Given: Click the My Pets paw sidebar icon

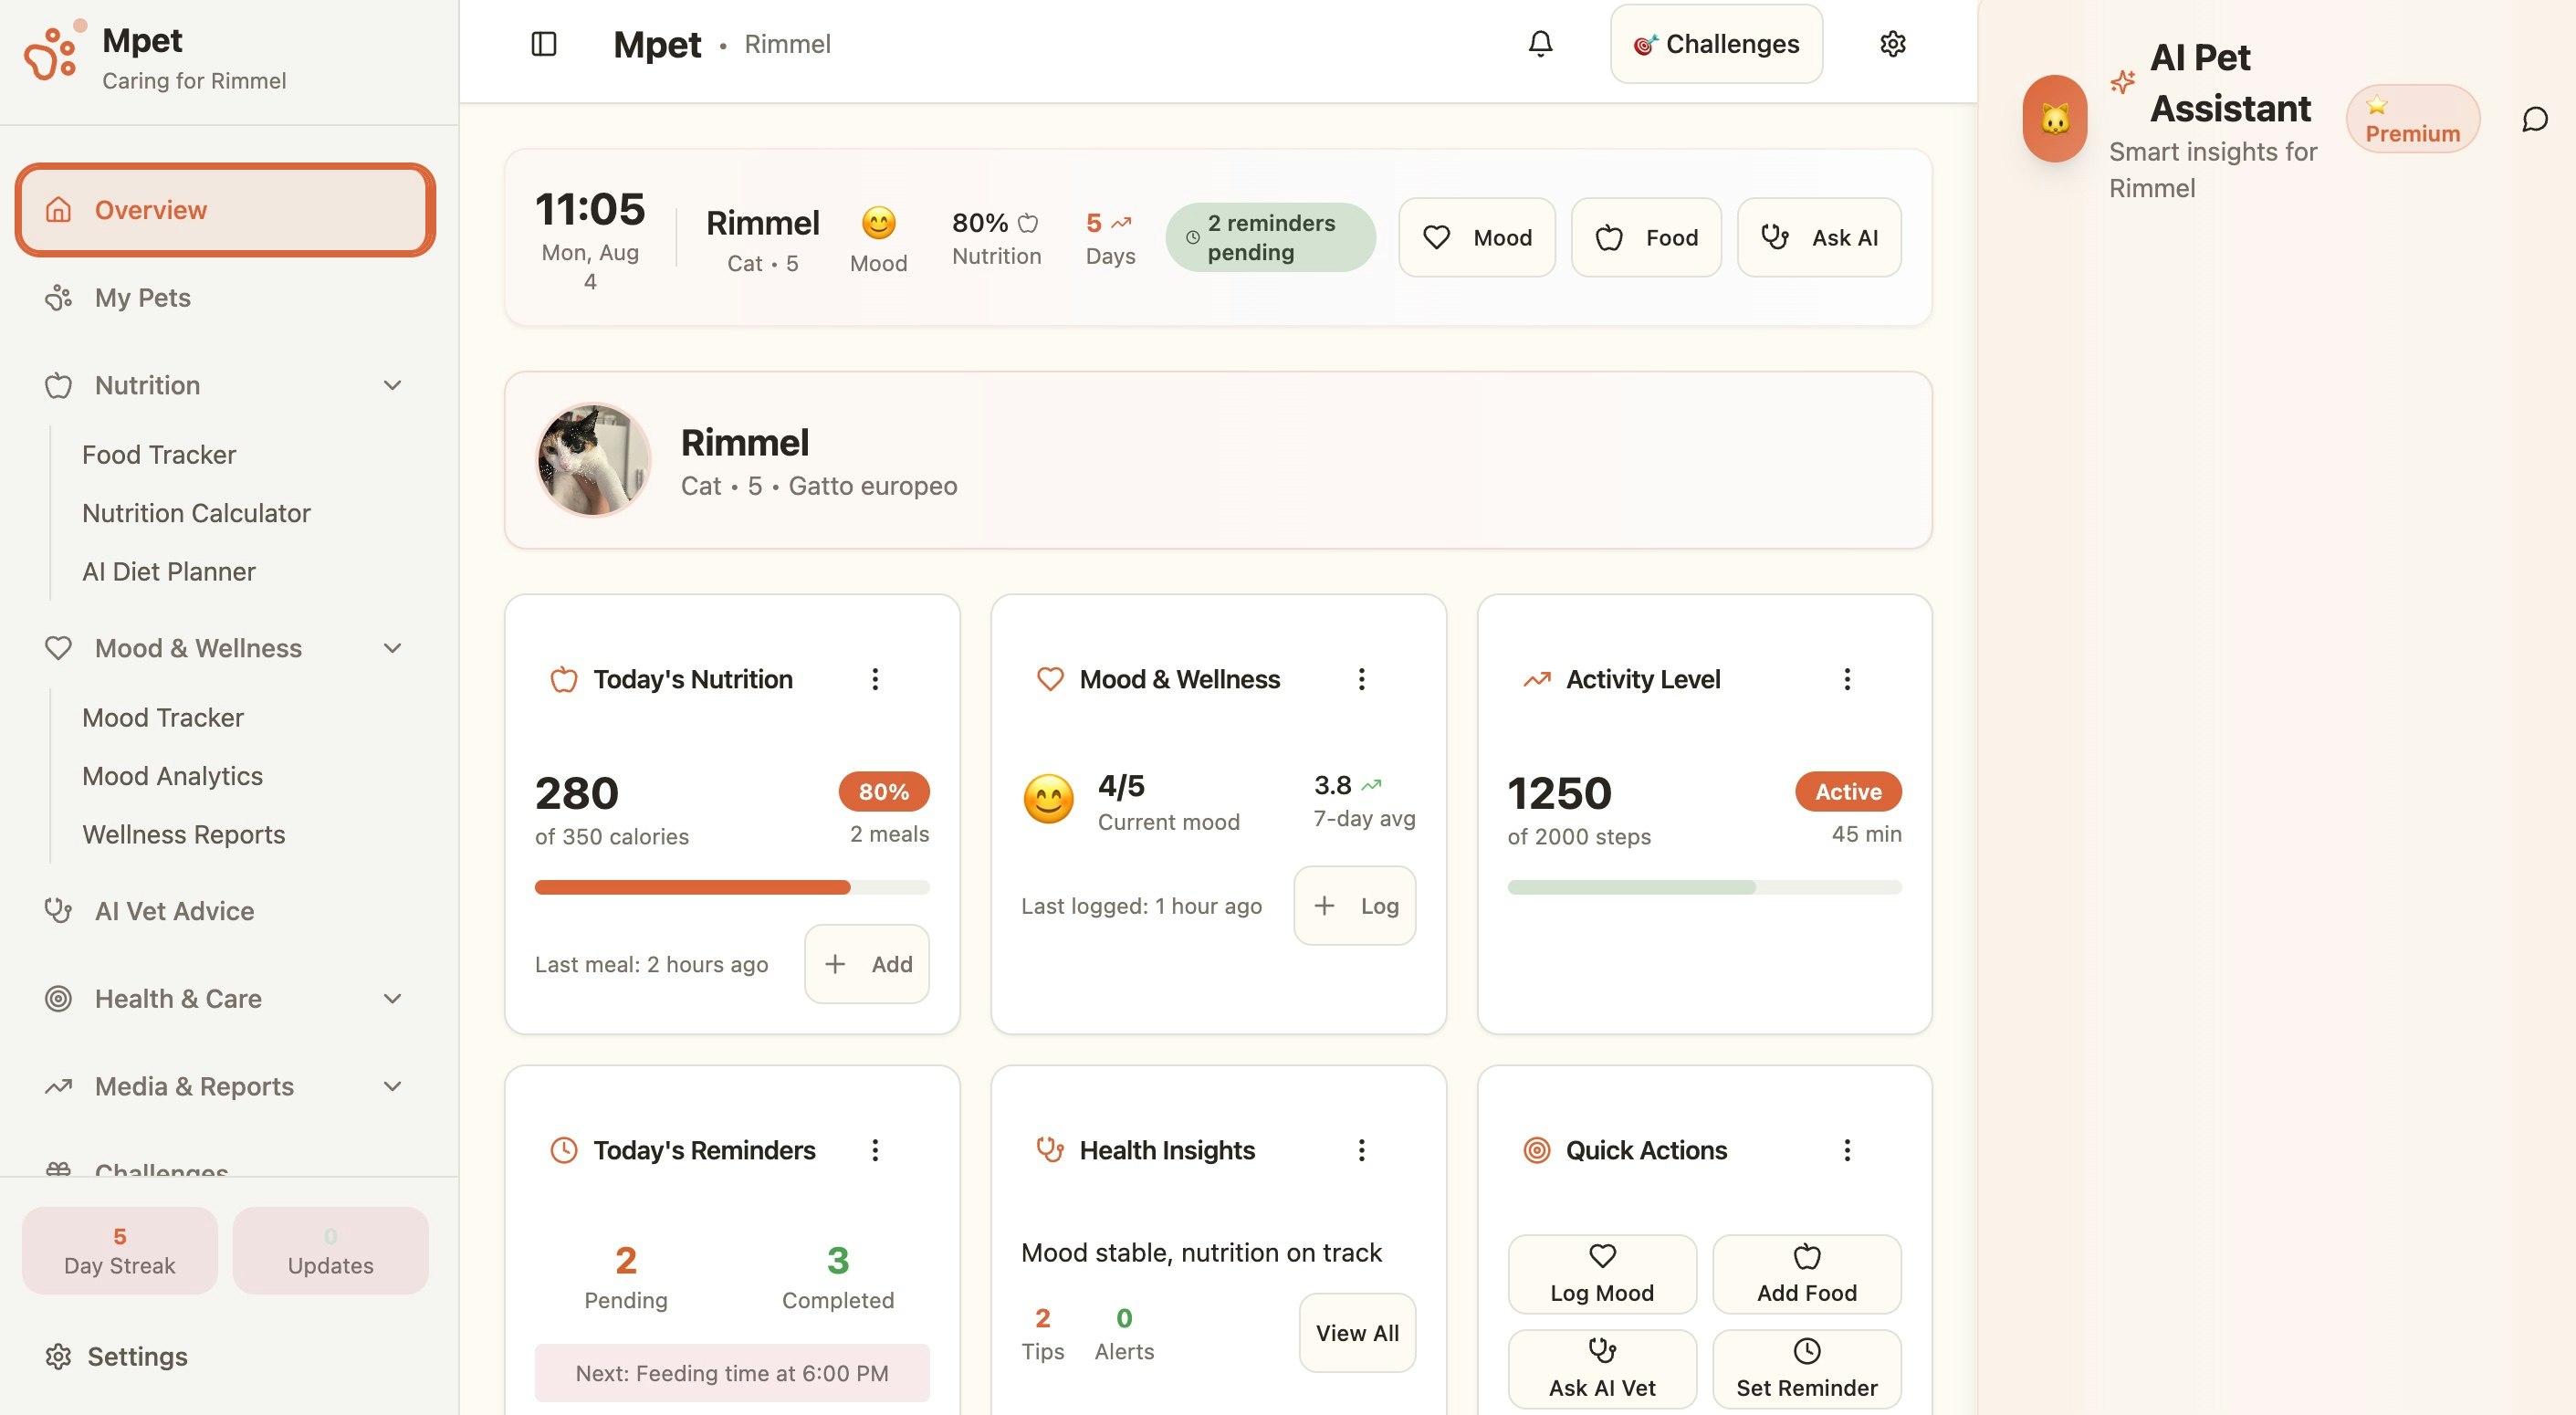Looking at the screenshot, I should tap(58, 297).
